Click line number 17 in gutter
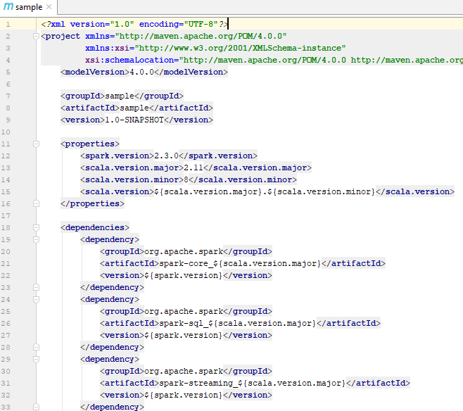This screenshot has width=463, height=411. (6, 216)
